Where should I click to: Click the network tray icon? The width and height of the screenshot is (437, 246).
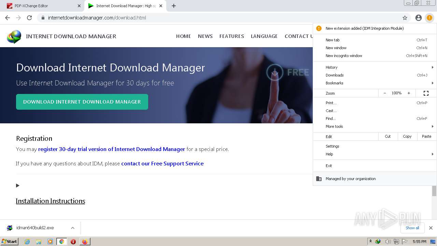(x=396, y=242)
